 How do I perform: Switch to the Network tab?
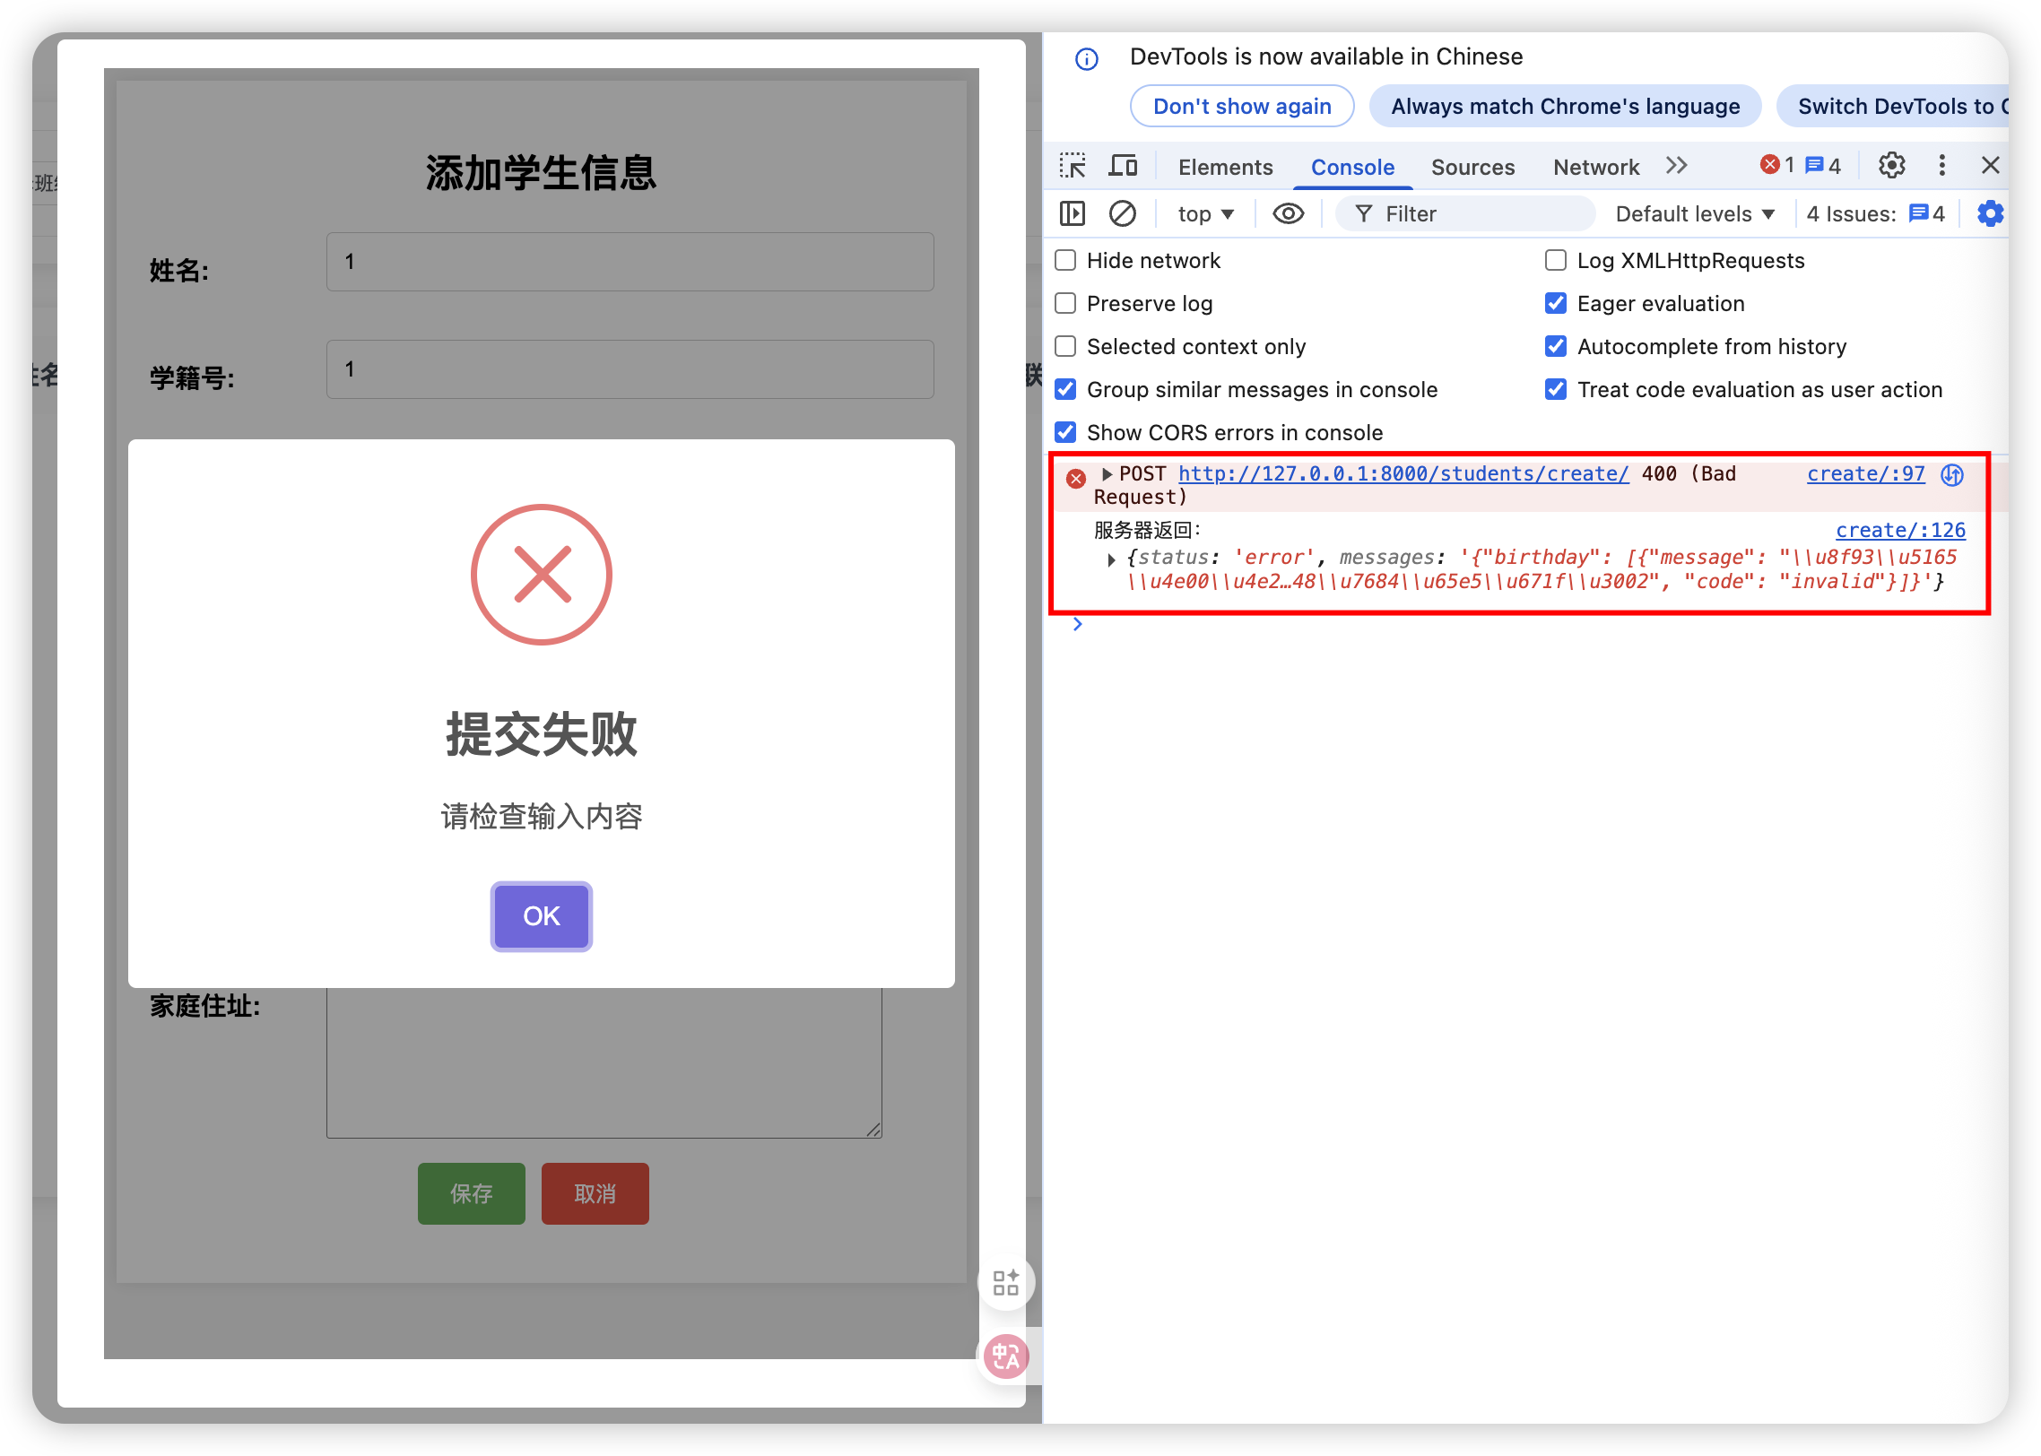[1595, 167]
